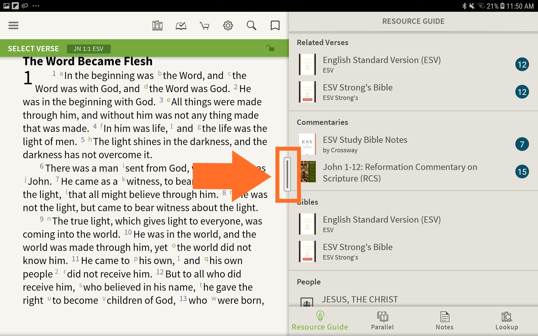Tap the Wi-Fi status icon
This screenshot has height=336, width=538.
pos(481,6)
